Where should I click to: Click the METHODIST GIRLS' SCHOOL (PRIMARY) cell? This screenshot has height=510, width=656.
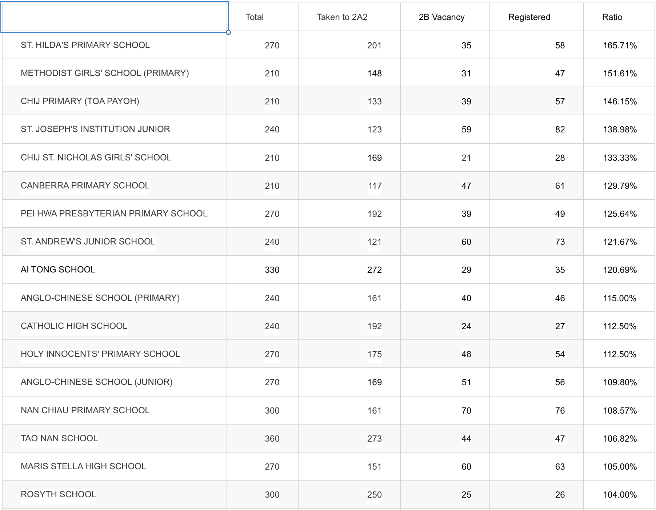click(105, 73)
